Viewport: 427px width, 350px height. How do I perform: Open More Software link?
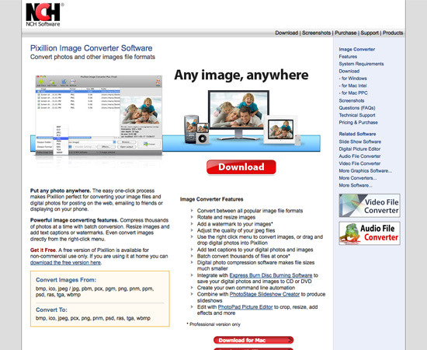point(356,185)
